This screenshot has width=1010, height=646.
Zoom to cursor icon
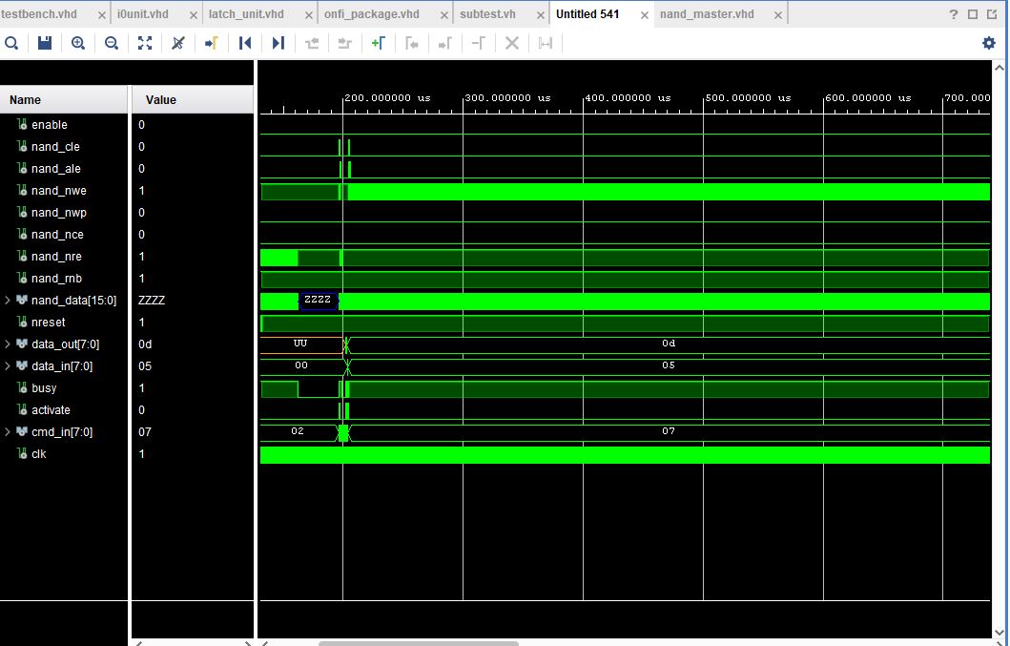point(178,43)
